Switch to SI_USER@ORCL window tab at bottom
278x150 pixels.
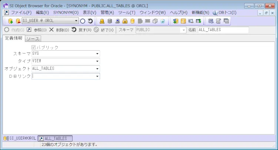pos(20,138)
